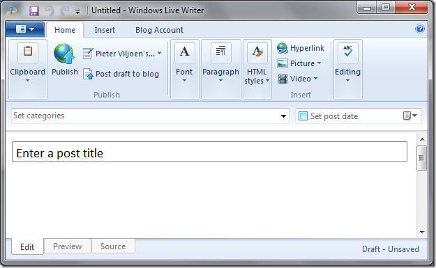Switch to the Insert ribbon tab
Screen dimensions: 436x268
pyautogui.click(x=105, y=30)
